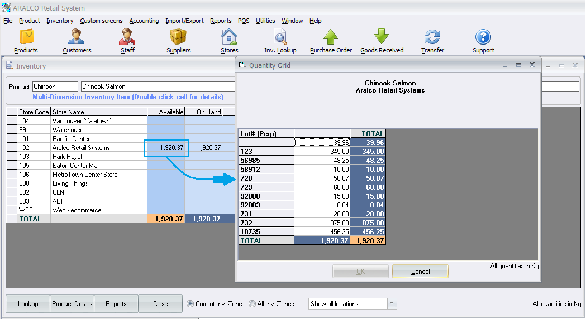Select lot 728 quantity 50.87 cell
This screenshot has width=586, height=319.
click(x=322, y=178)
